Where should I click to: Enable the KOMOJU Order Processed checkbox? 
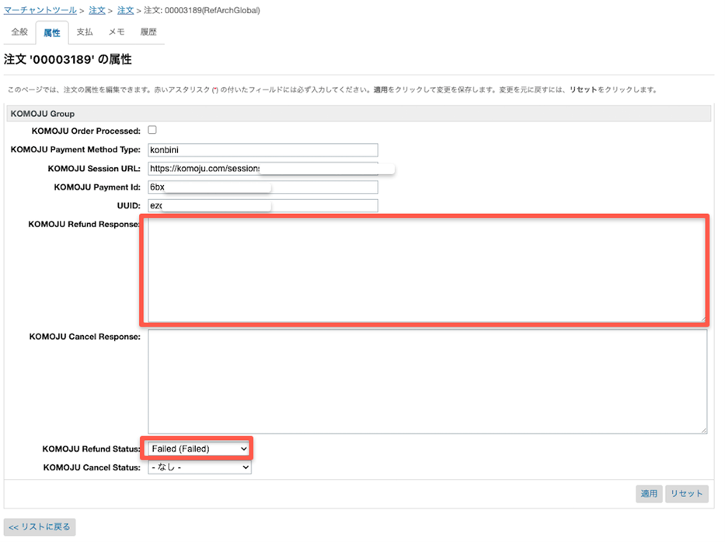click(152, 130)
